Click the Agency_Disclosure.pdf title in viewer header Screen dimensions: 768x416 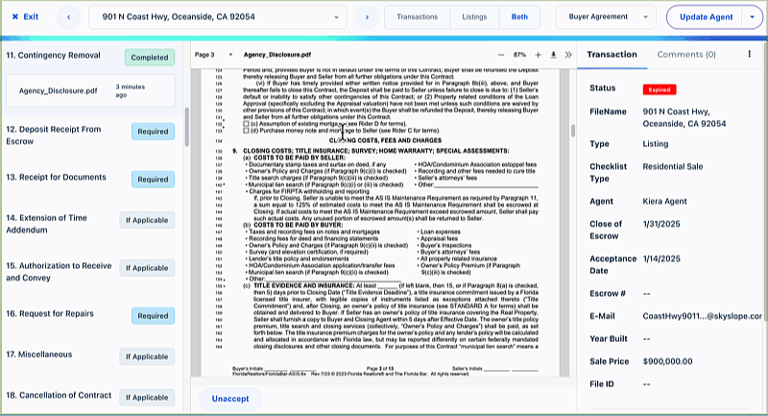point(277,55)
